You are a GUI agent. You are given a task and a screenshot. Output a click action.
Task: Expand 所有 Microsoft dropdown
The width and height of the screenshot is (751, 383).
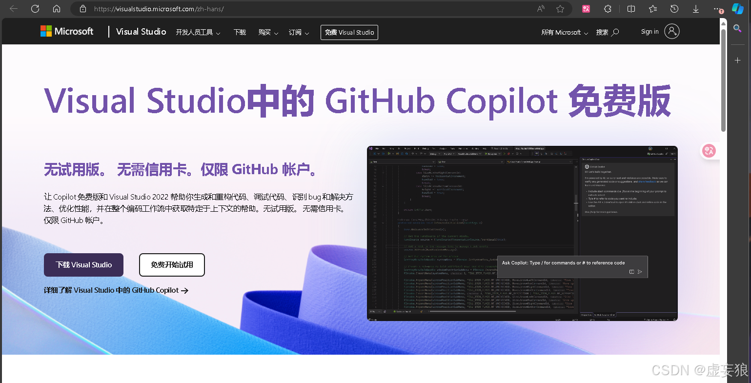coord(565,32)
